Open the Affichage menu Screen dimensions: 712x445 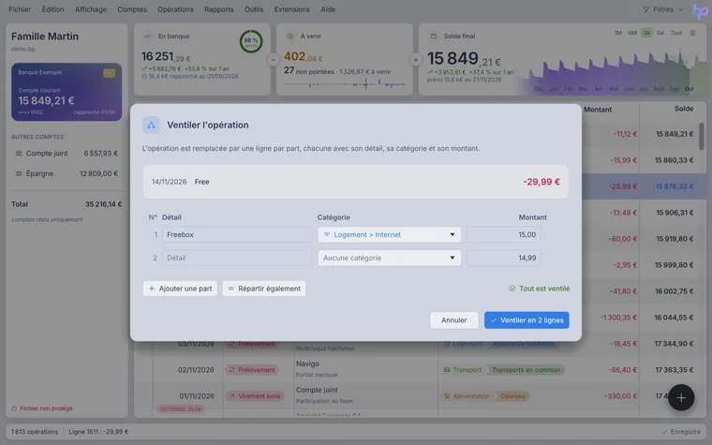(x=91, y=9)
